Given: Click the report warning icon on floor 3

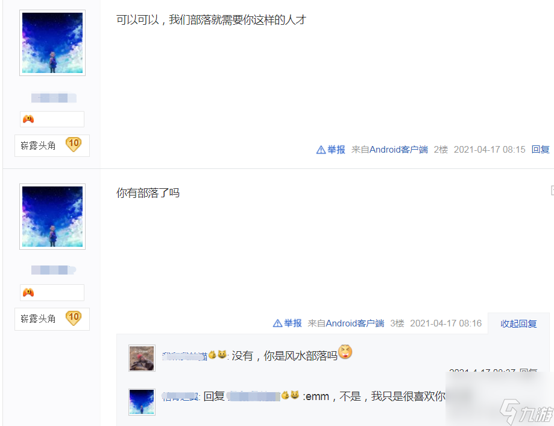Looking at the screenshot, I should click(277, 323).
